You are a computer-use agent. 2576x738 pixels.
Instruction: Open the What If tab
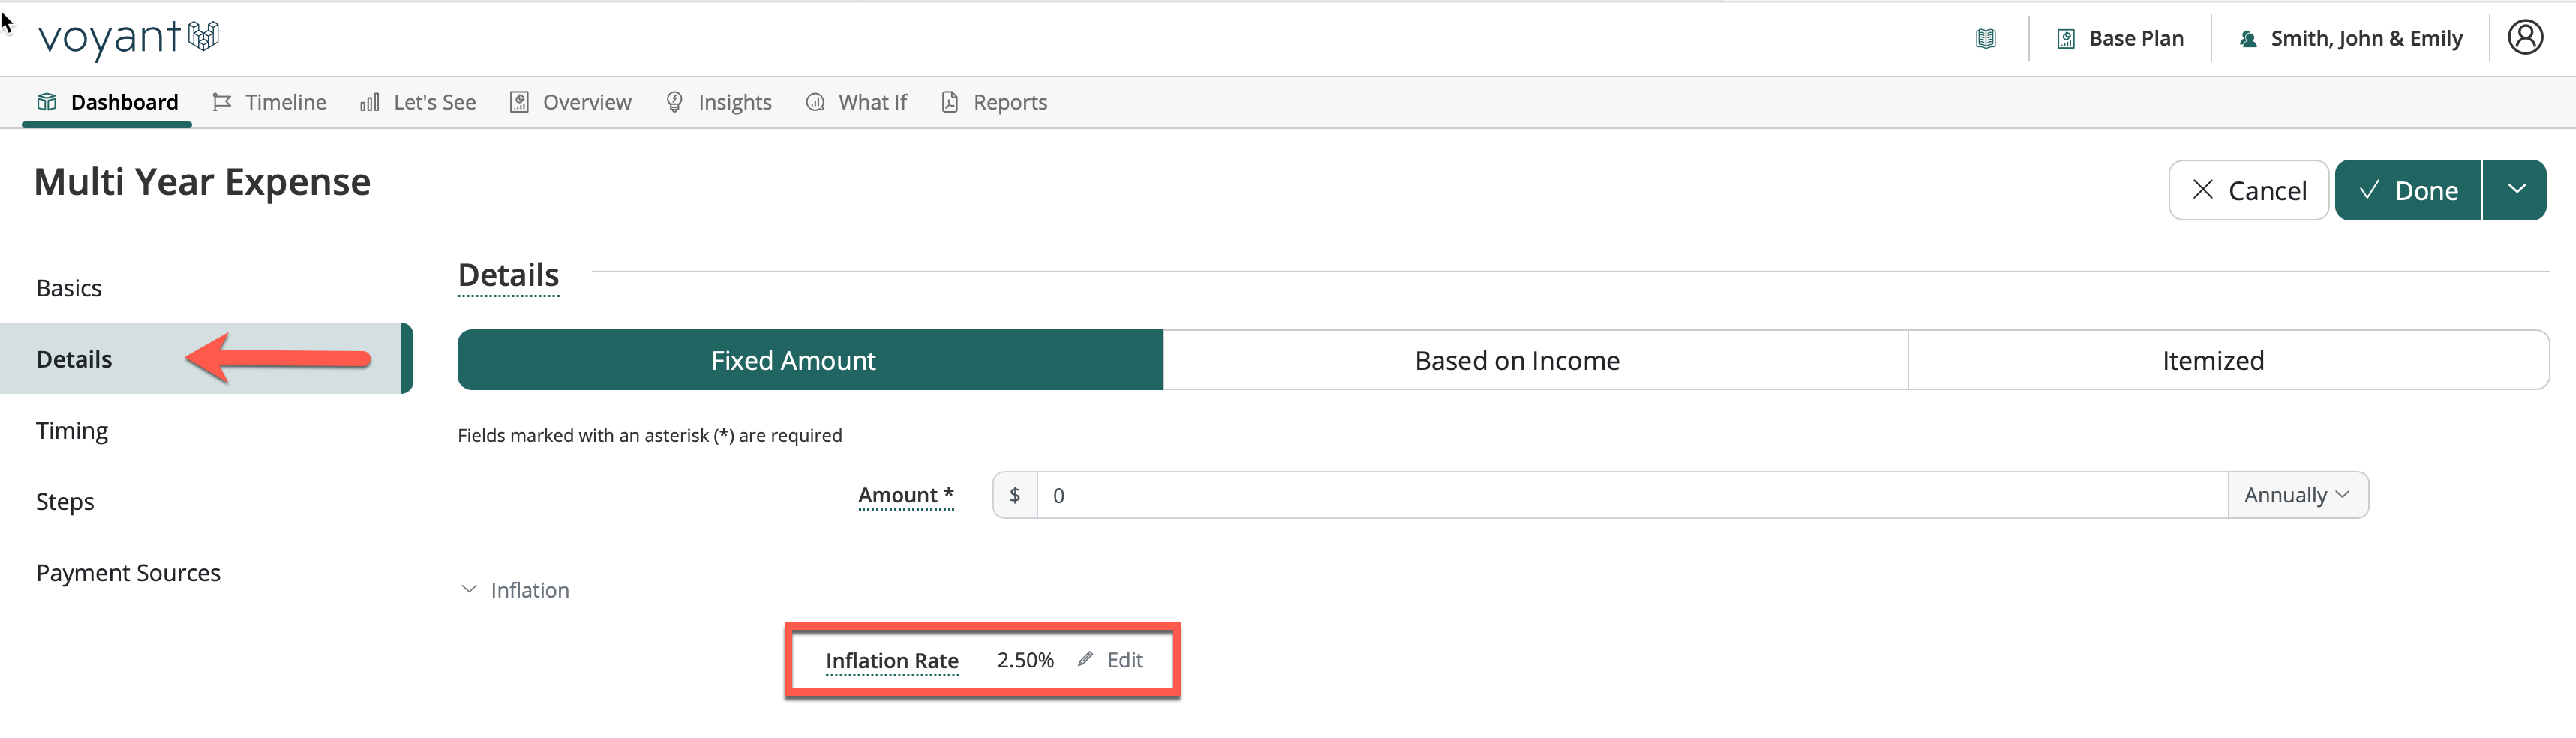pyautogui.click(x=857, y=102)
